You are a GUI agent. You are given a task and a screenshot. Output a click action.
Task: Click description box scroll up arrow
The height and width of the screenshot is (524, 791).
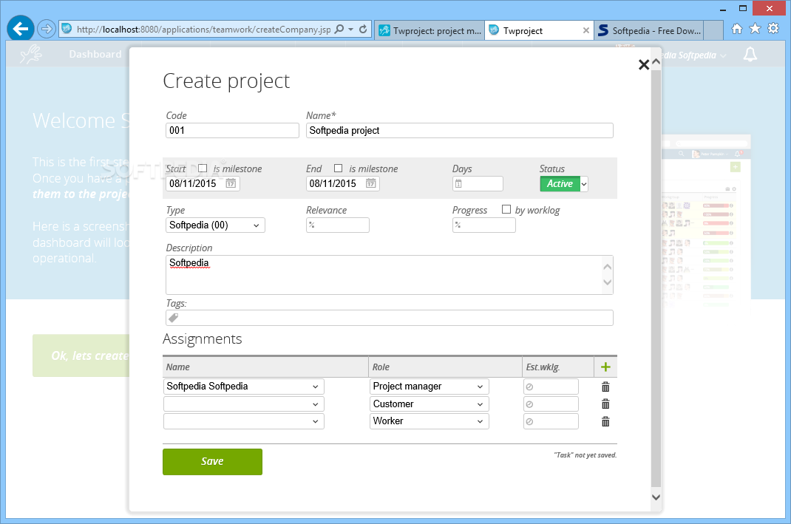pos(608,267)
